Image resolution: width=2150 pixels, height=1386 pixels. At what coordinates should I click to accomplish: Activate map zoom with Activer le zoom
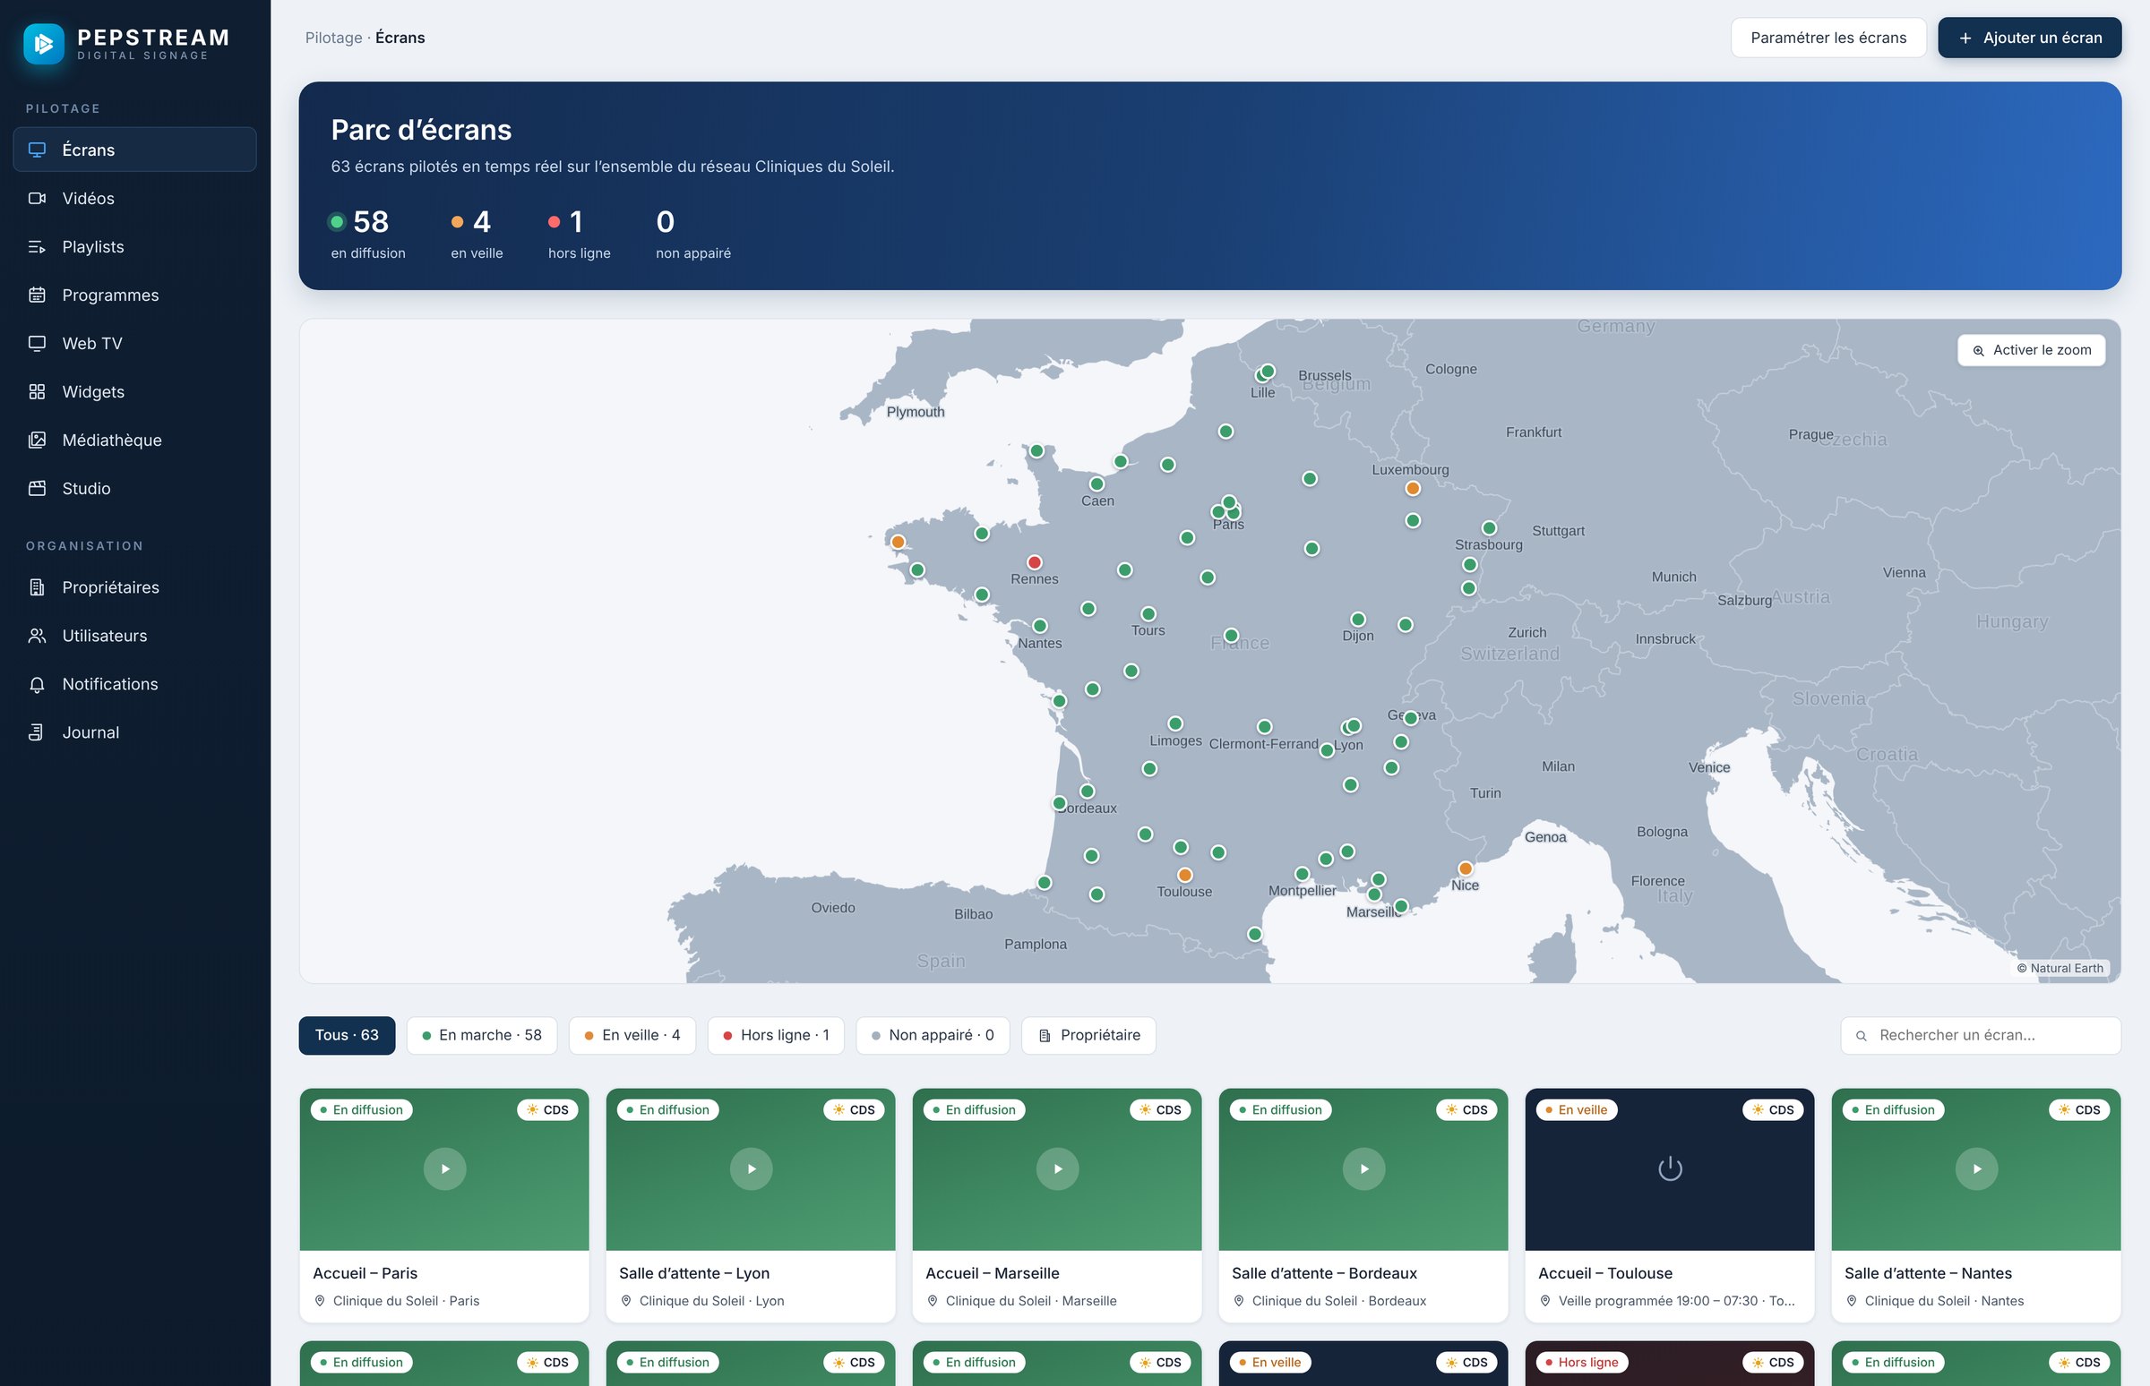coord(2031,350)
